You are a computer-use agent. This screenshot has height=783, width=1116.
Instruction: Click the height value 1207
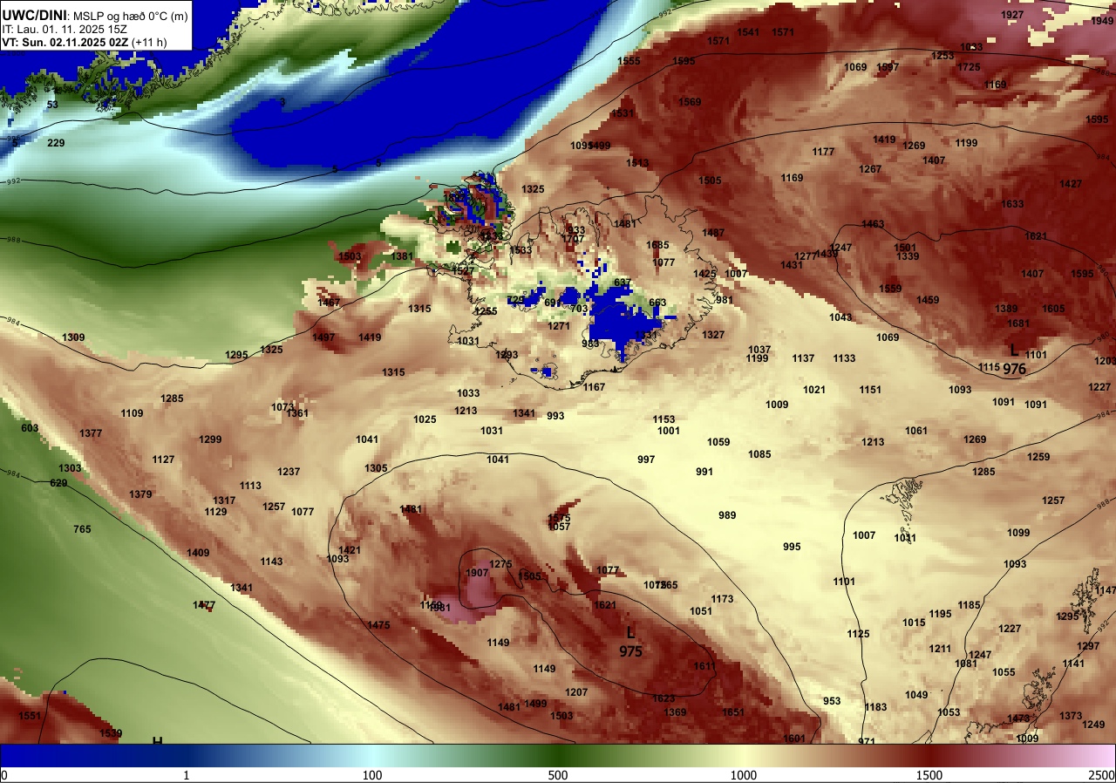576,692
